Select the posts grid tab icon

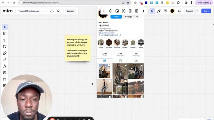(x=105, y=61)
